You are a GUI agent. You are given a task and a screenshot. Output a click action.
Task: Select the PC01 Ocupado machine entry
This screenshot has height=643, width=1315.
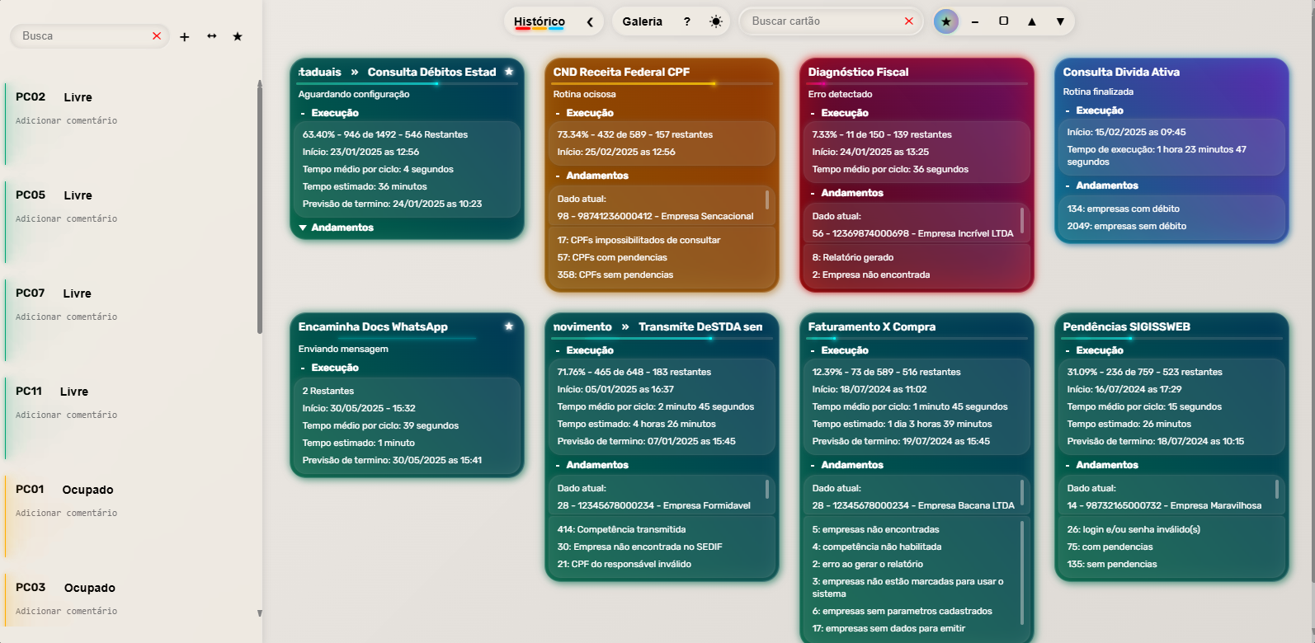[x=64, y=490]
